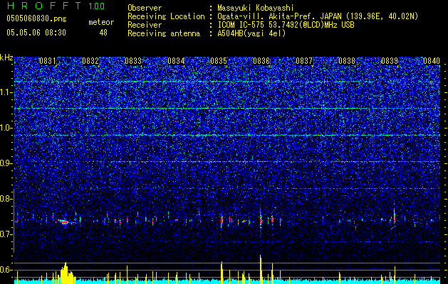Click the 0840 time label

(x=432, y=61)
